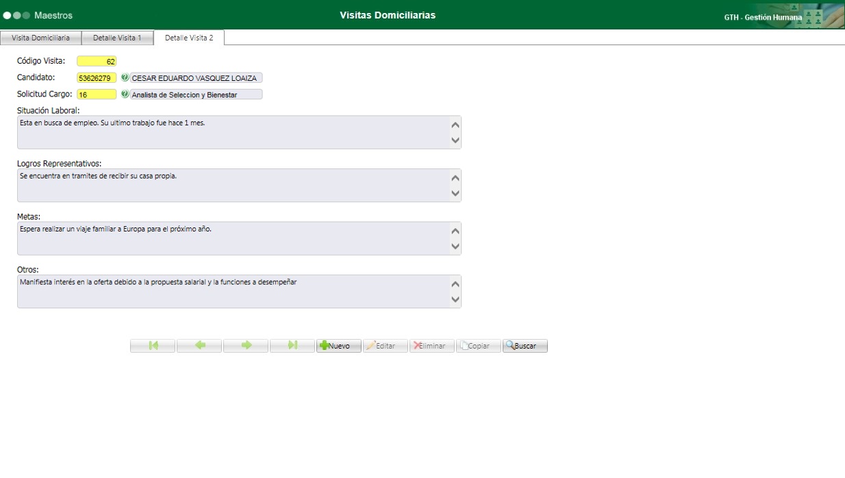Click inside the Otros text area

239,292
